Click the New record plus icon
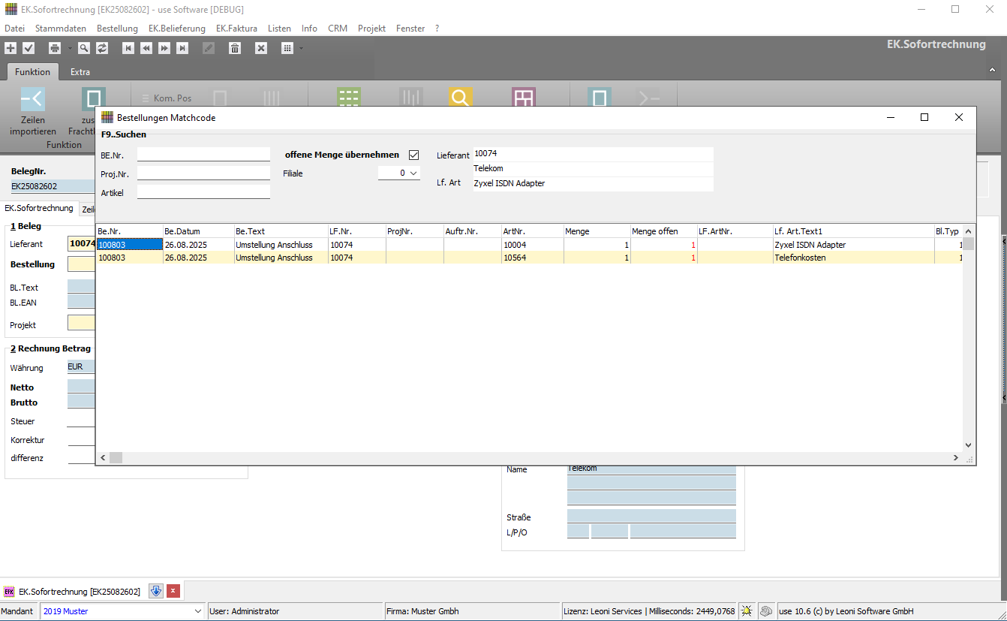This screenshot has width=1007, height=621. 11,48
